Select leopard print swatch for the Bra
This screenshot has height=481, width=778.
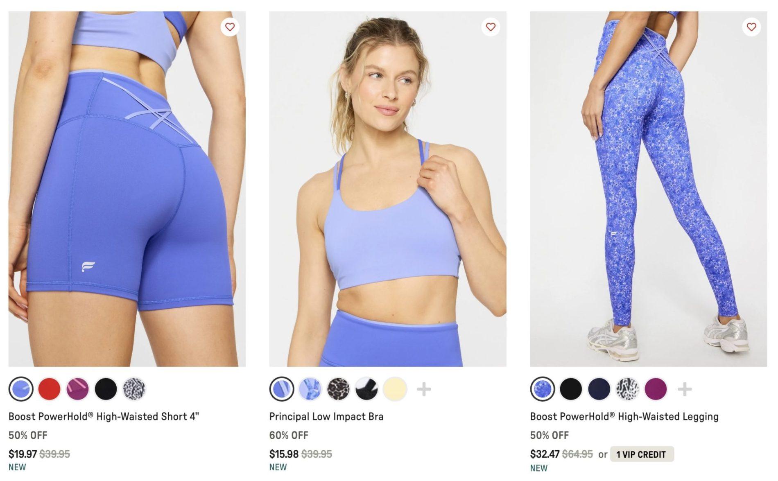tap(338, 389)
